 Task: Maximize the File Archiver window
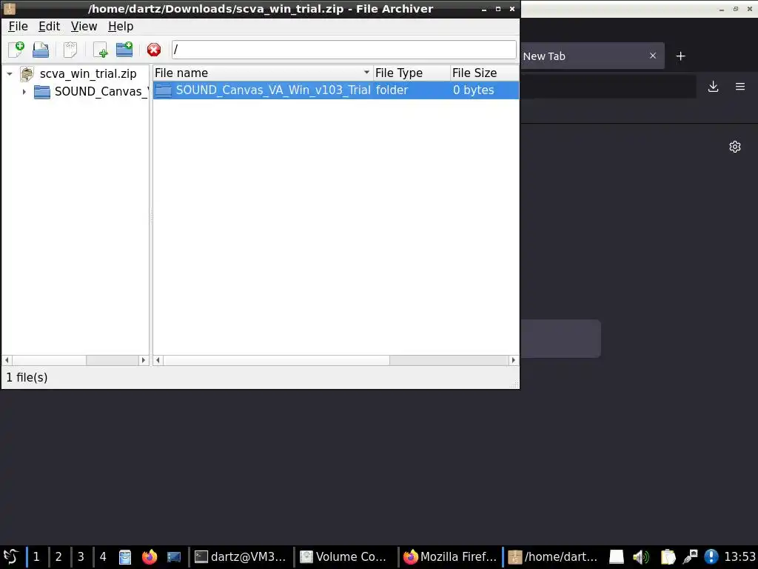[x=498, y=9]
